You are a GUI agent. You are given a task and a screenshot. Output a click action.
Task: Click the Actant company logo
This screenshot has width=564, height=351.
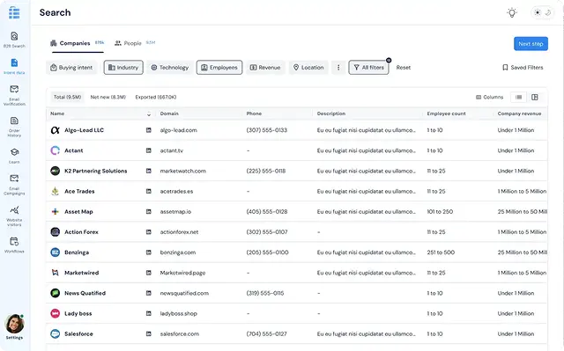55,150
